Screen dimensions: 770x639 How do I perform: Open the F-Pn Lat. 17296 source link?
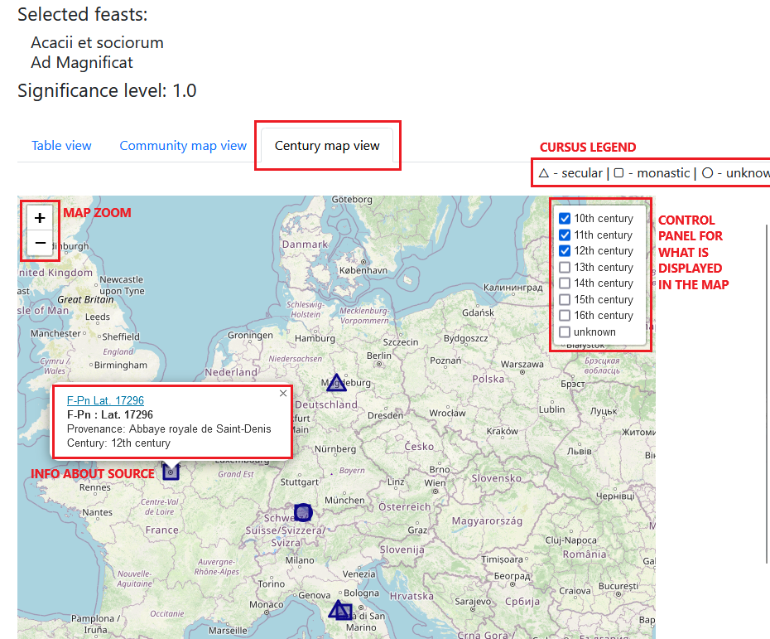click(x=105, y=401)
